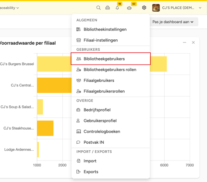Expand the Traceability menu dropdown
207x182 pixels.
[10, 8]
